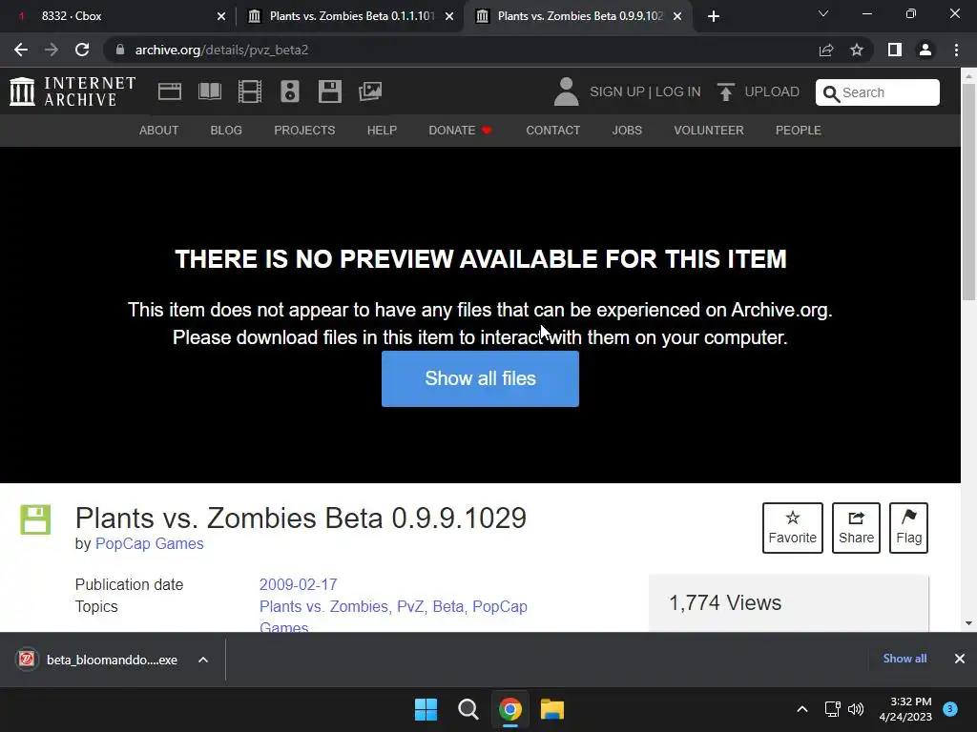Close the Beta 0.1.1.101 tab
The image size is (977, 732).
pos(449,16)
